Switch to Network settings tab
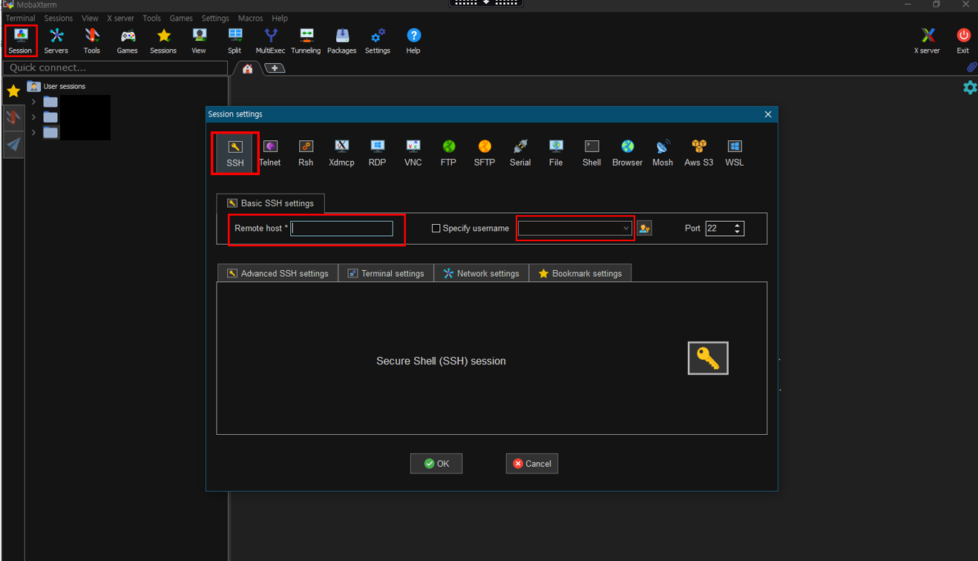The image size is (978, 561). coord(481,273)
